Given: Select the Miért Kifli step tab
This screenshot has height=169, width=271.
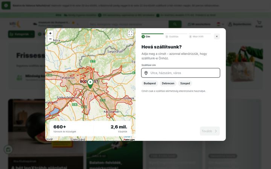Looking at the screenshot, I should pos(200,36).
